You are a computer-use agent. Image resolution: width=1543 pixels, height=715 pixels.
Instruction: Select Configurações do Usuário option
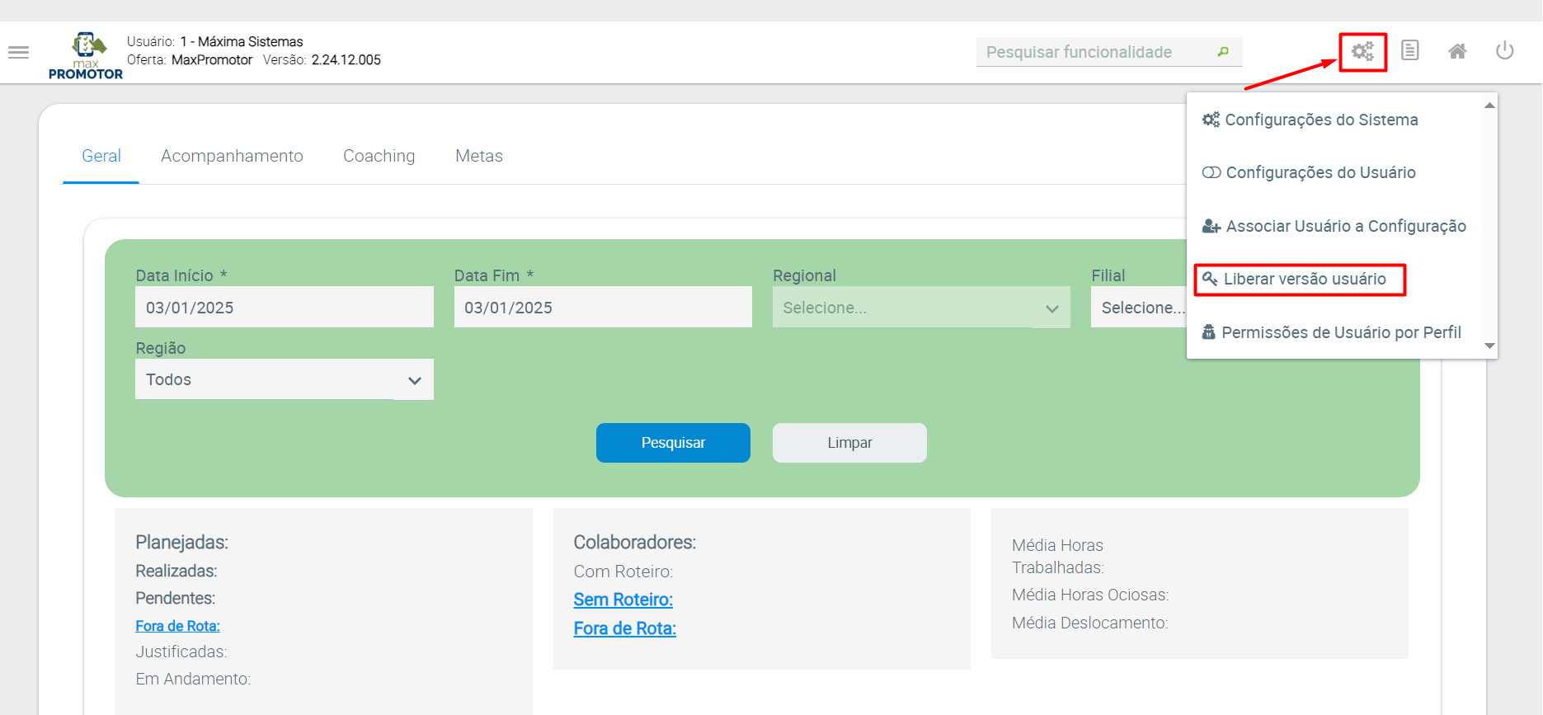(1320, 173)
